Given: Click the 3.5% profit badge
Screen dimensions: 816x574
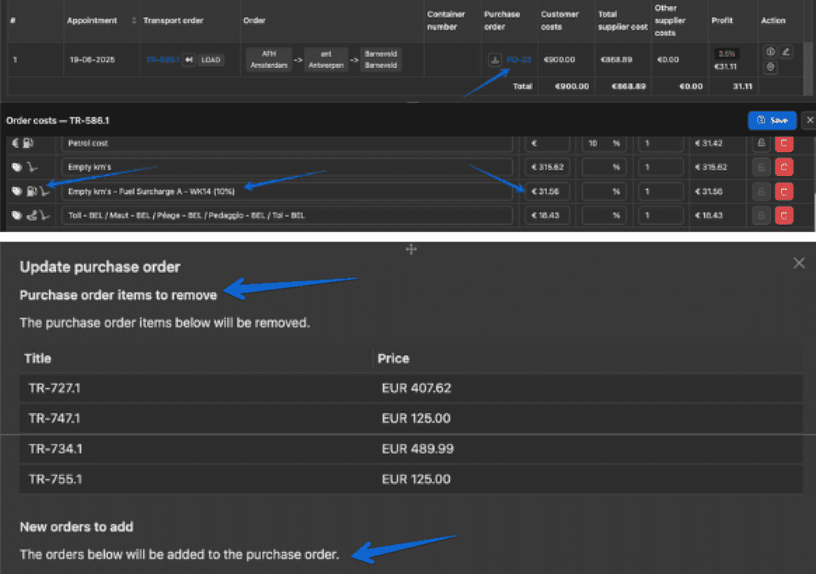Looking at the screenshot, I should (x=727, y=54).
